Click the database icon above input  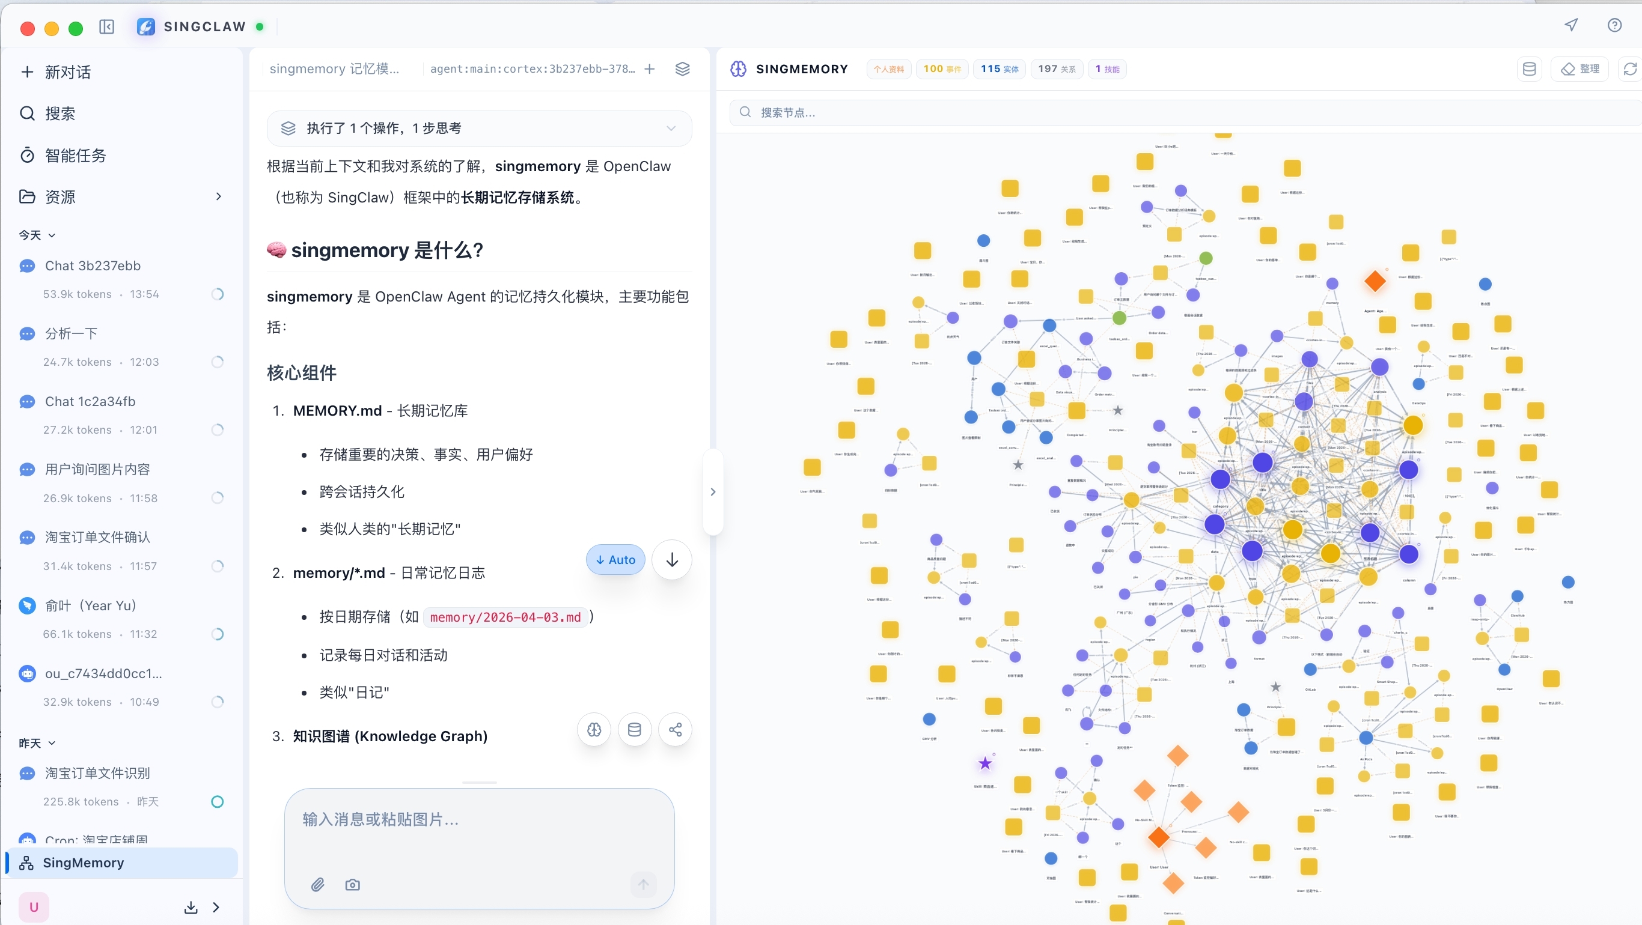pos(634,729)
